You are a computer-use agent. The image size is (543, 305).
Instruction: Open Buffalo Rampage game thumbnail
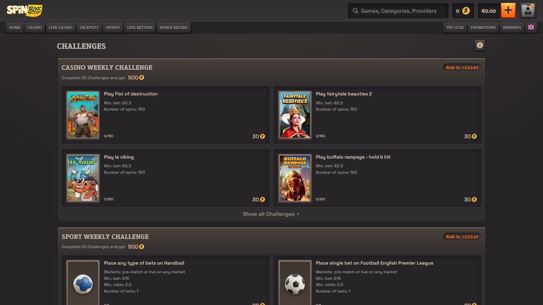click(295, 178)
